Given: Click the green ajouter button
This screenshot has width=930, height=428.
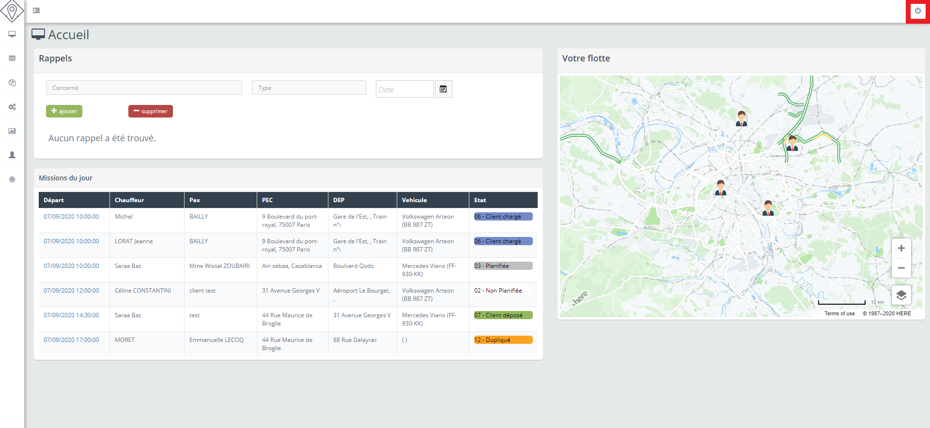Looking at the screenshot, I should [64, 111].
